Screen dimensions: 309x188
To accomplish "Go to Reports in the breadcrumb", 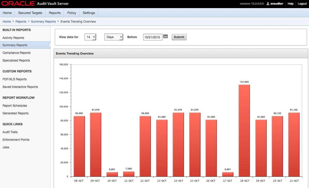I will pos(21,22).
